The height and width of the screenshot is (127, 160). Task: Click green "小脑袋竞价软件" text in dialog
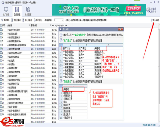tap(79, 35)
